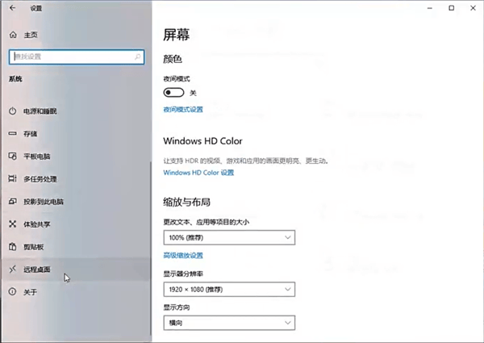Screen dimensions: 484x343
Task: Open the 1920 × 1080 resolution dropdown
Action: (229, 289)
